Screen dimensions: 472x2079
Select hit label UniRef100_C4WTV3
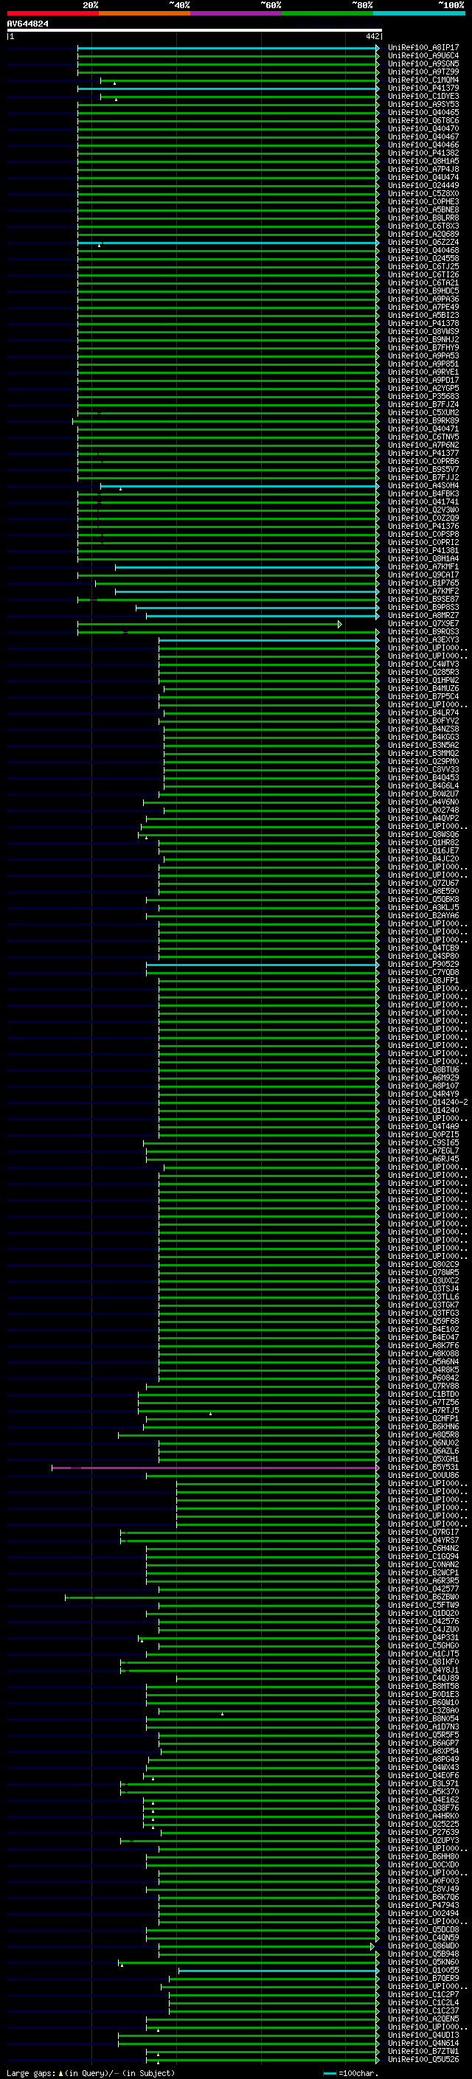(423, 664)
